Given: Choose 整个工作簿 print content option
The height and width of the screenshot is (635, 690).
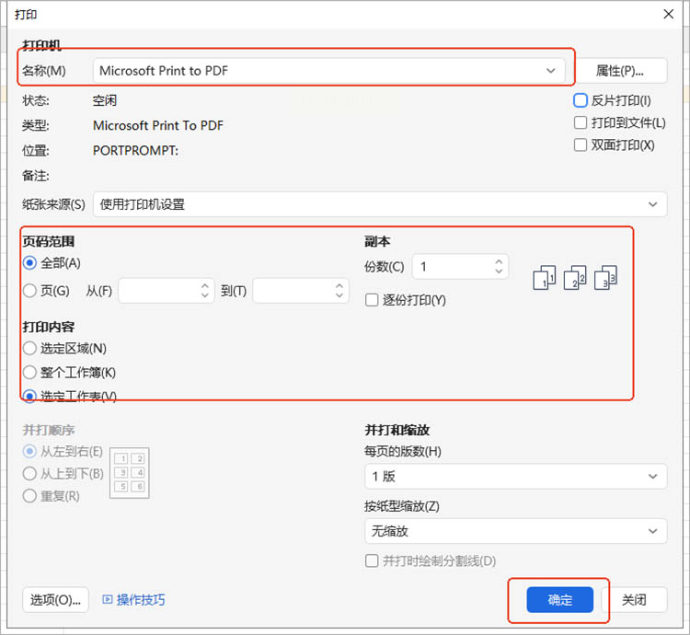Looking at the screenshot, I should 29,373.
